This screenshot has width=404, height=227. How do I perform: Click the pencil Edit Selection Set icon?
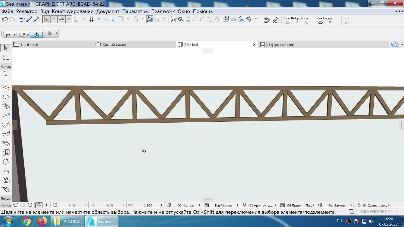[x=234, y=19]
